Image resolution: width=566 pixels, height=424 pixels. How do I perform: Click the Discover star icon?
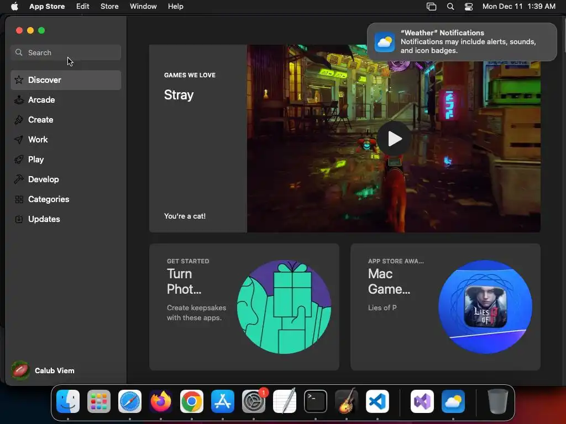[19, 79]
